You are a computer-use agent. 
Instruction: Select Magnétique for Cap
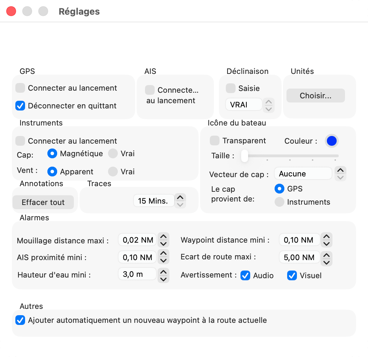coord(52,154)
